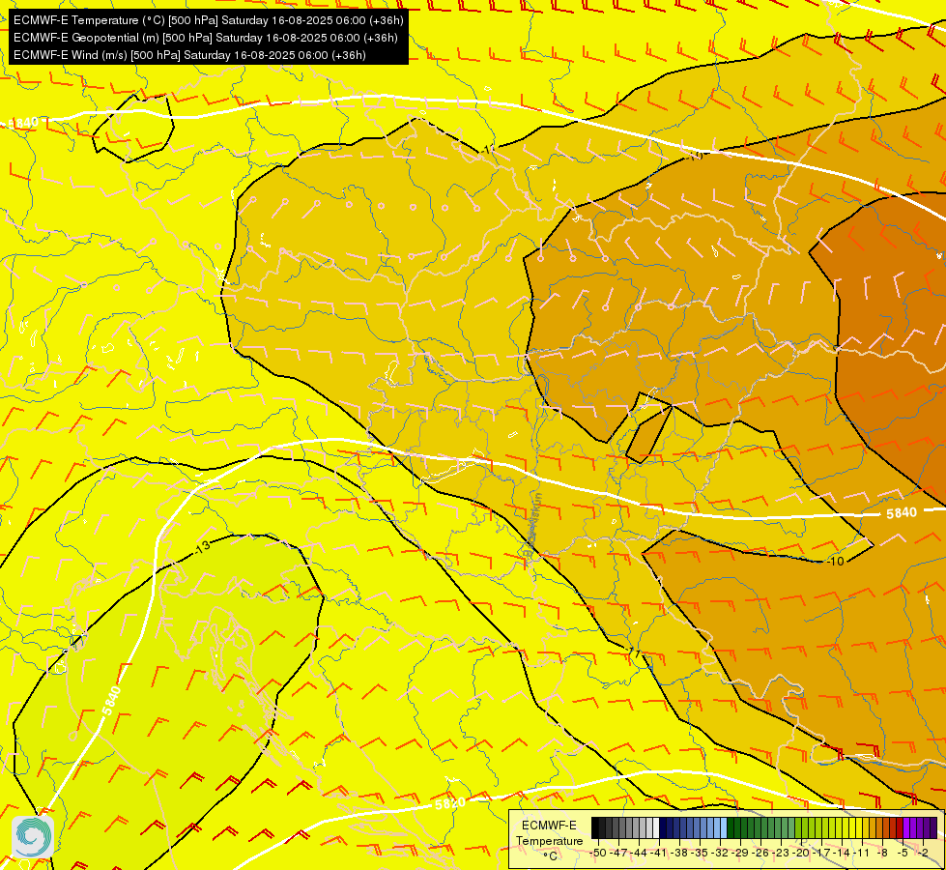The image size is (946, 870).
Task: Click the -20 legend tick label
Action: click(801, 853)
